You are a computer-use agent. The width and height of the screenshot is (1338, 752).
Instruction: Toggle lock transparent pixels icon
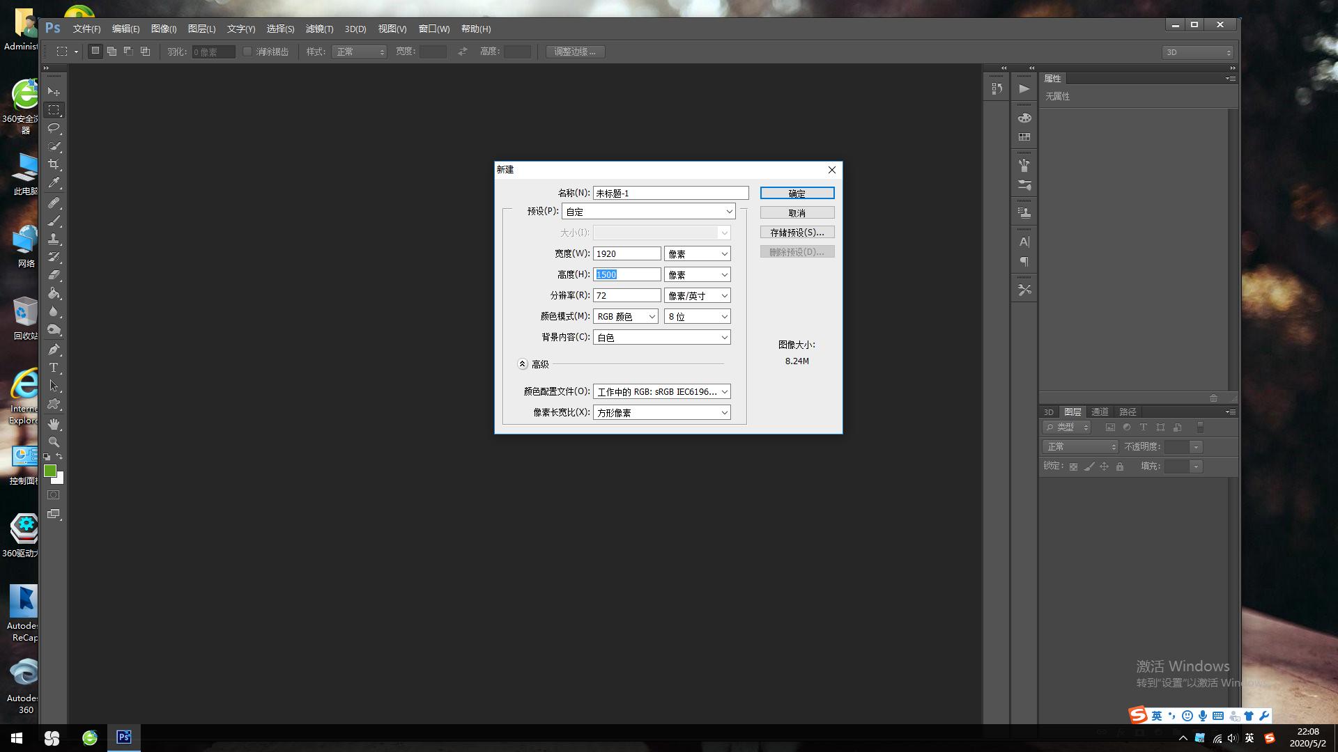(1073, 467)
